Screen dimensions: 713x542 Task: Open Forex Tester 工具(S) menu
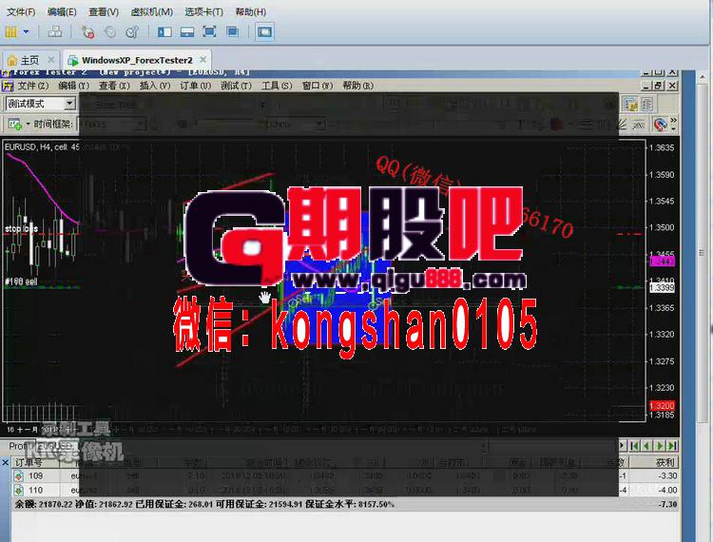277,86
